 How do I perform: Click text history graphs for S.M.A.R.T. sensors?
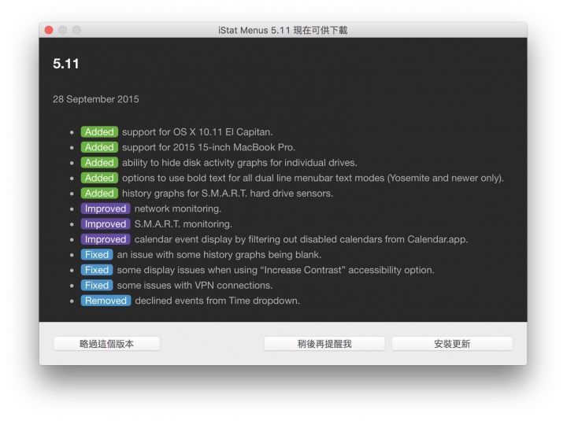tap(228, 194)
